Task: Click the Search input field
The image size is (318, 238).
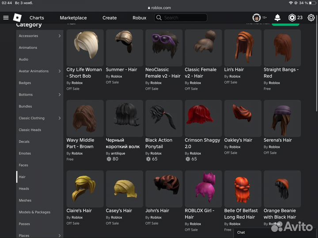Action: click(x=184, y=18)
